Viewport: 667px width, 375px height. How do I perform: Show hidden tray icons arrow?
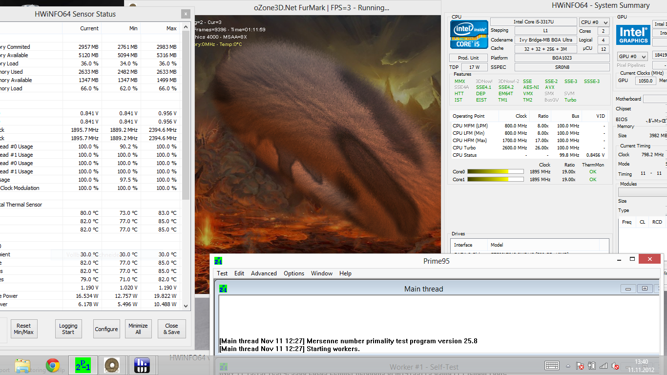(x=568, y=366)
